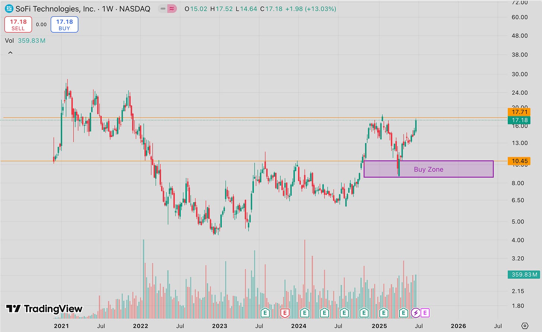Open chart settings hexagon gear icon
This screenshot has width=542, height=332.
coord(525,326)
